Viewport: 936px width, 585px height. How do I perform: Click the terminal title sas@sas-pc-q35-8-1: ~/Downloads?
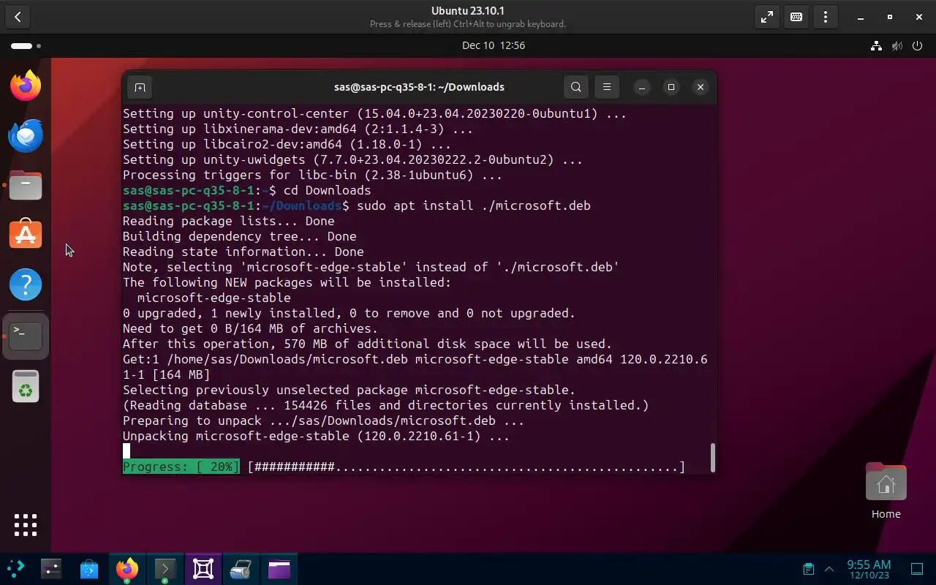(x=419, y=87)
